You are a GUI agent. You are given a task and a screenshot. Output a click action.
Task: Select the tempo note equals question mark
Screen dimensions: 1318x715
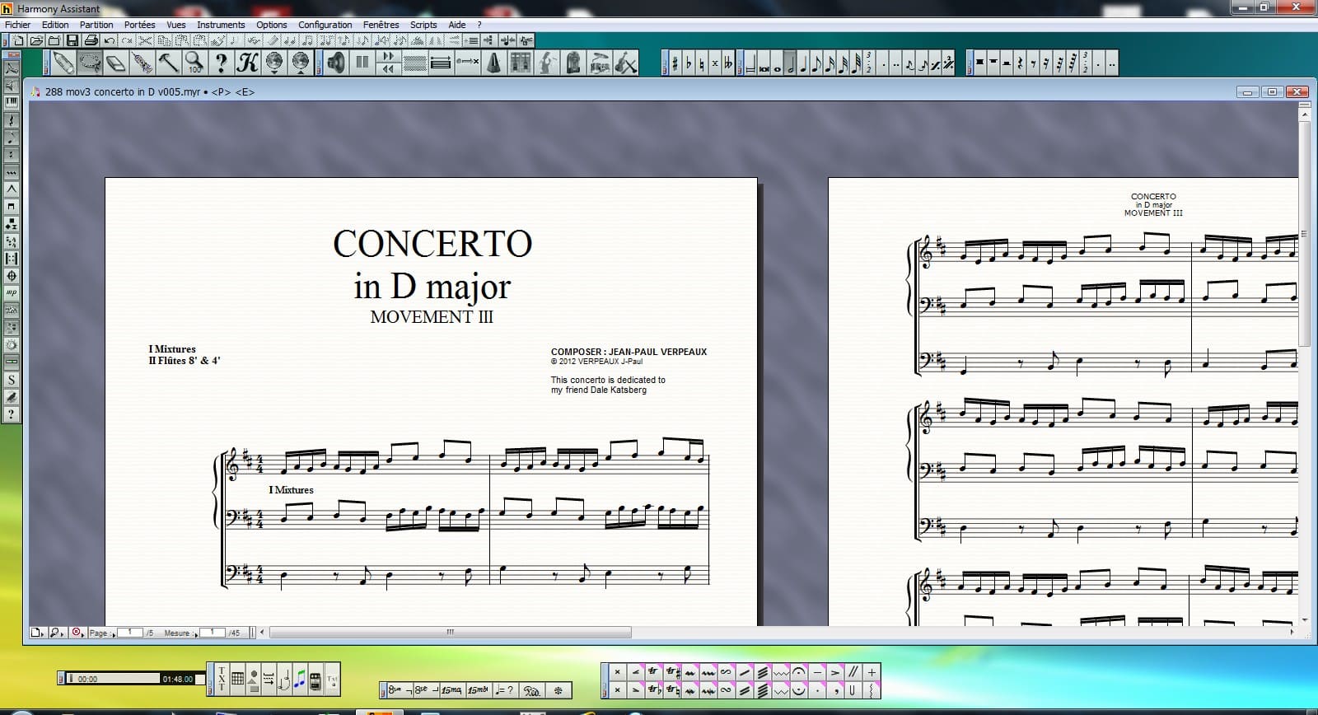pyautogui.click(x=505, y=690)
